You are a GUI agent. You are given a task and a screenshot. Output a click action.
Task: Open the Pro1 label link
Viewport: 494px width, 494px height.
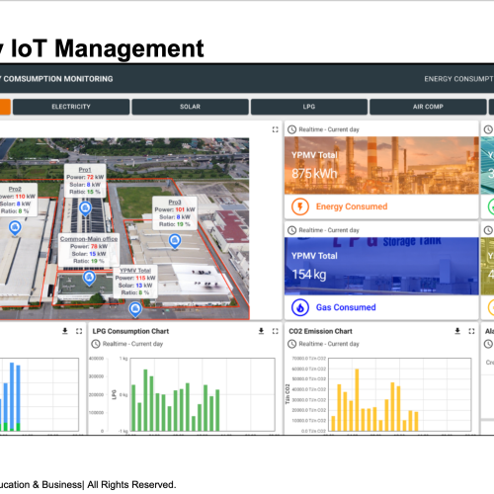85,170
